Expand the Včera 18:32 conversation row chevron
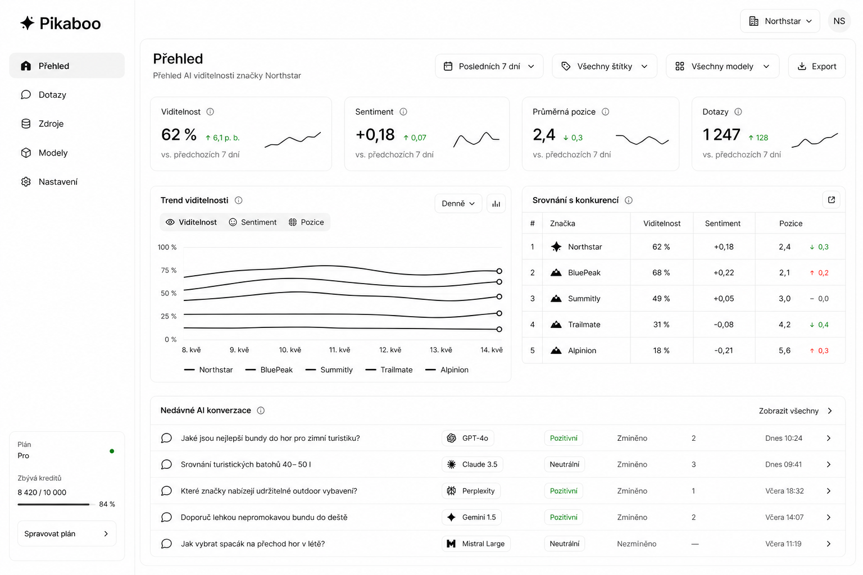 click(x=829, y=491)
